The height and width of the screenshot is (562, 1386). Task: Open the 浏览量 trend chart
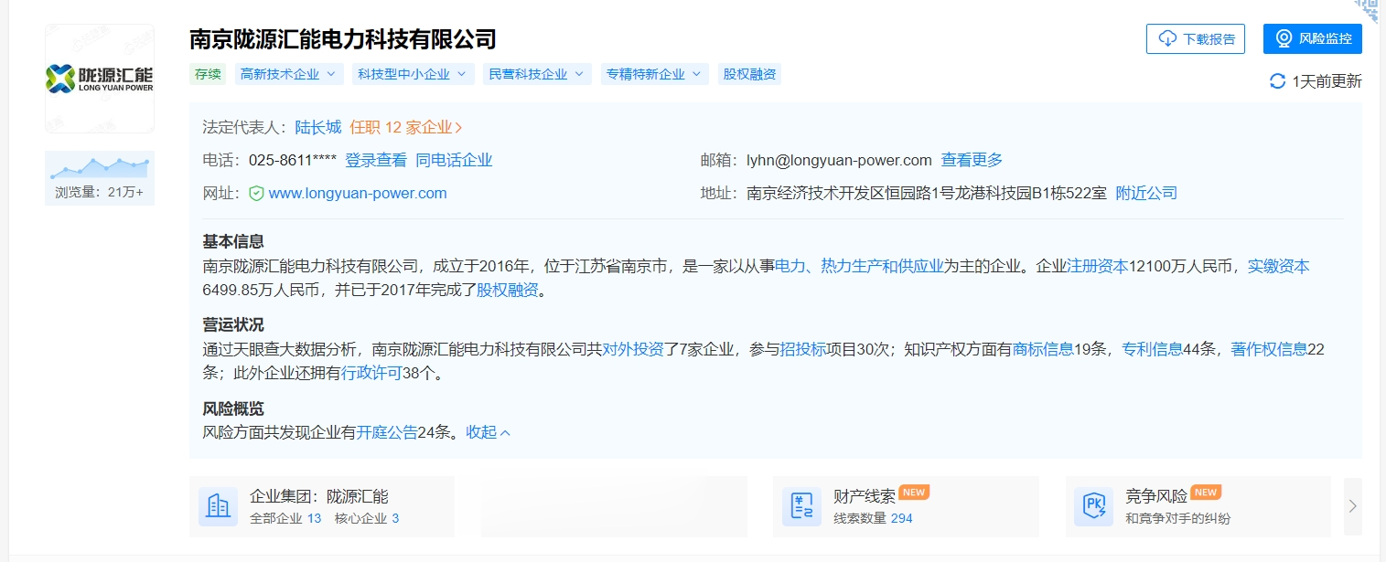100,178
